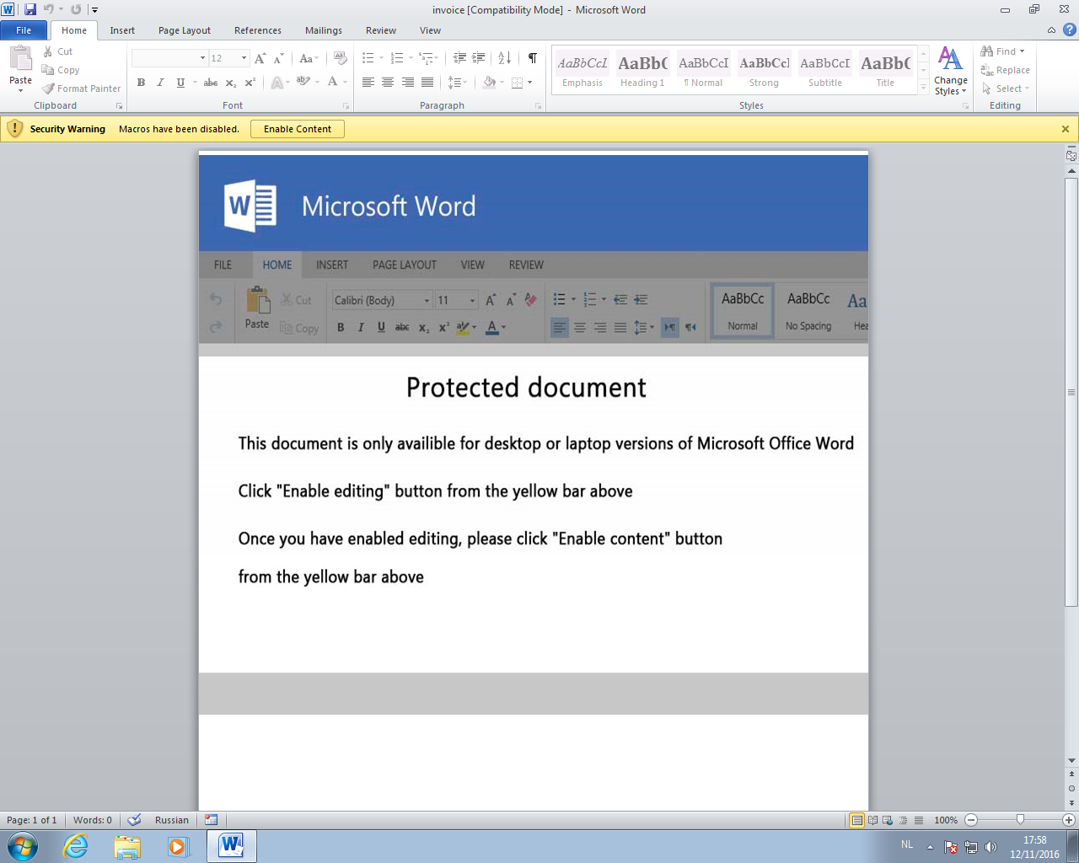Apply the Emphasis style
This screenshot has width=1079, height=863.
582,71
